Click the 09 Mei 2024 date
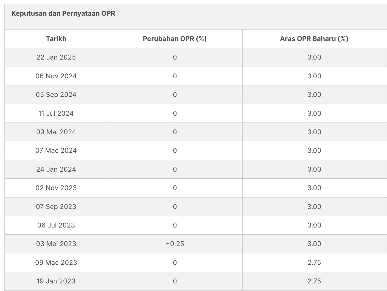The image size is (387, 291). click(x=56, y=132)
